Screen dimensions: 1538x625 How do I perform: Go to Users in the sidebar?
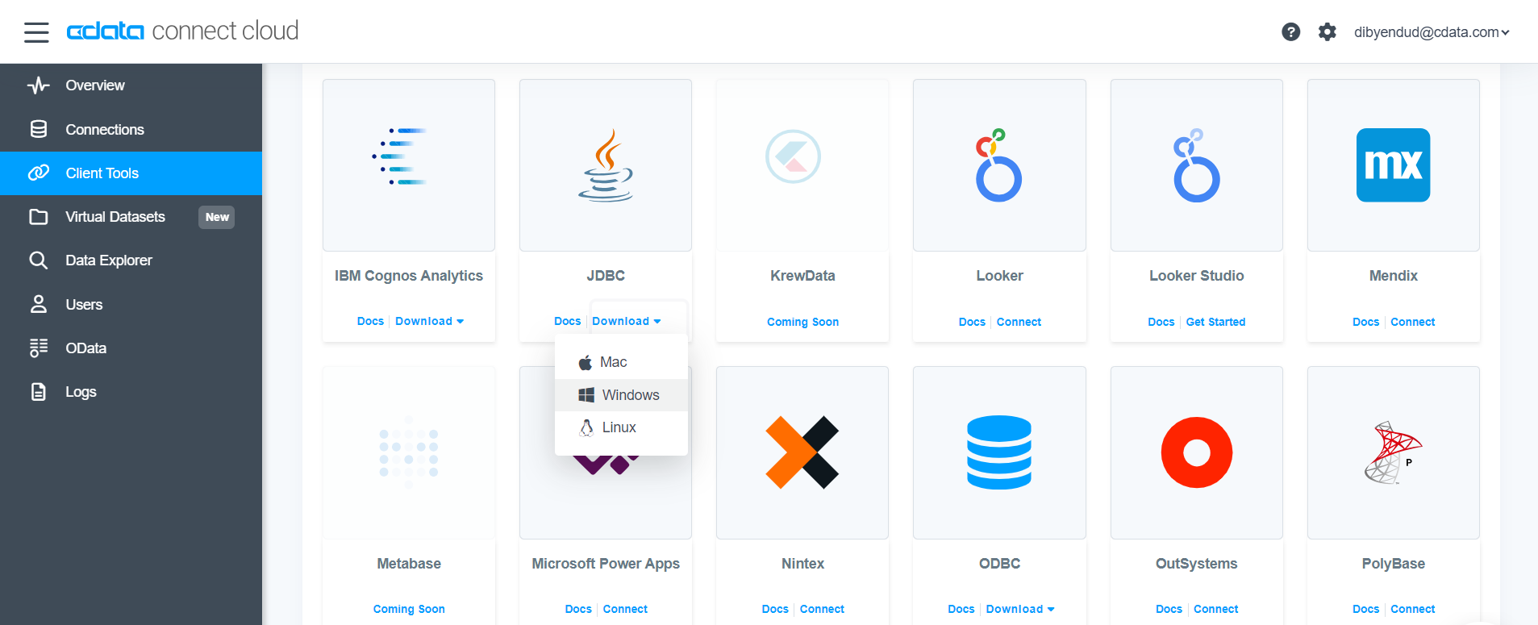(x=131, y=304)
